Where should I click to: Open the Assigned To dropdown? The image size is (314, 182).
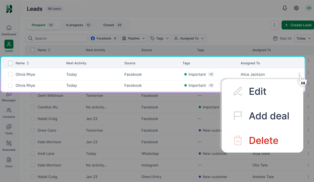coord(189,38)
